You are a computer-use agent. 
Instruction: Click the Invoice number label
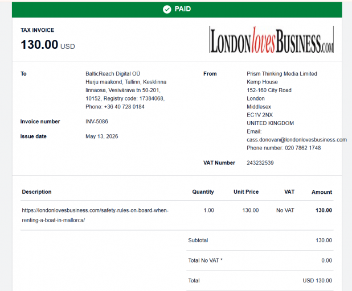tap(40, 122)
